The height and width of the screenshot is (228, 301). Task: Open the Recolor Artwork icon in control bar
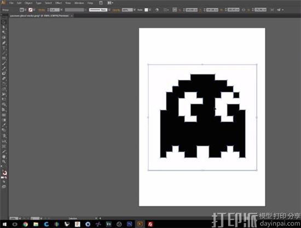pyautogui.click(x=157, y=10)
